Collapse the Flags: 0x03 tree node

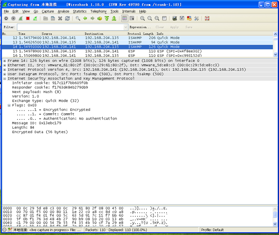click(x=9, y=105)
